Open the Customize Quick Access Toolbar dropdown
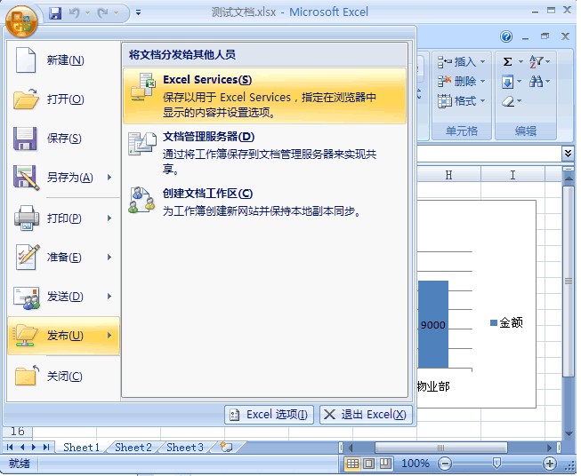Viewport: 581px width, 476px height. 138,13
